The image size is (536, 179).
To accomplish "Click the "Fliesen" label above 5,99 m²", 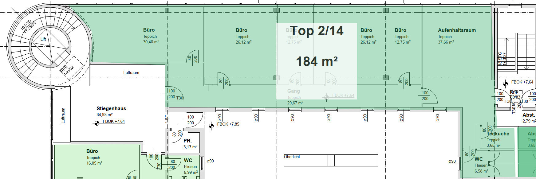I will coord(190,166).
